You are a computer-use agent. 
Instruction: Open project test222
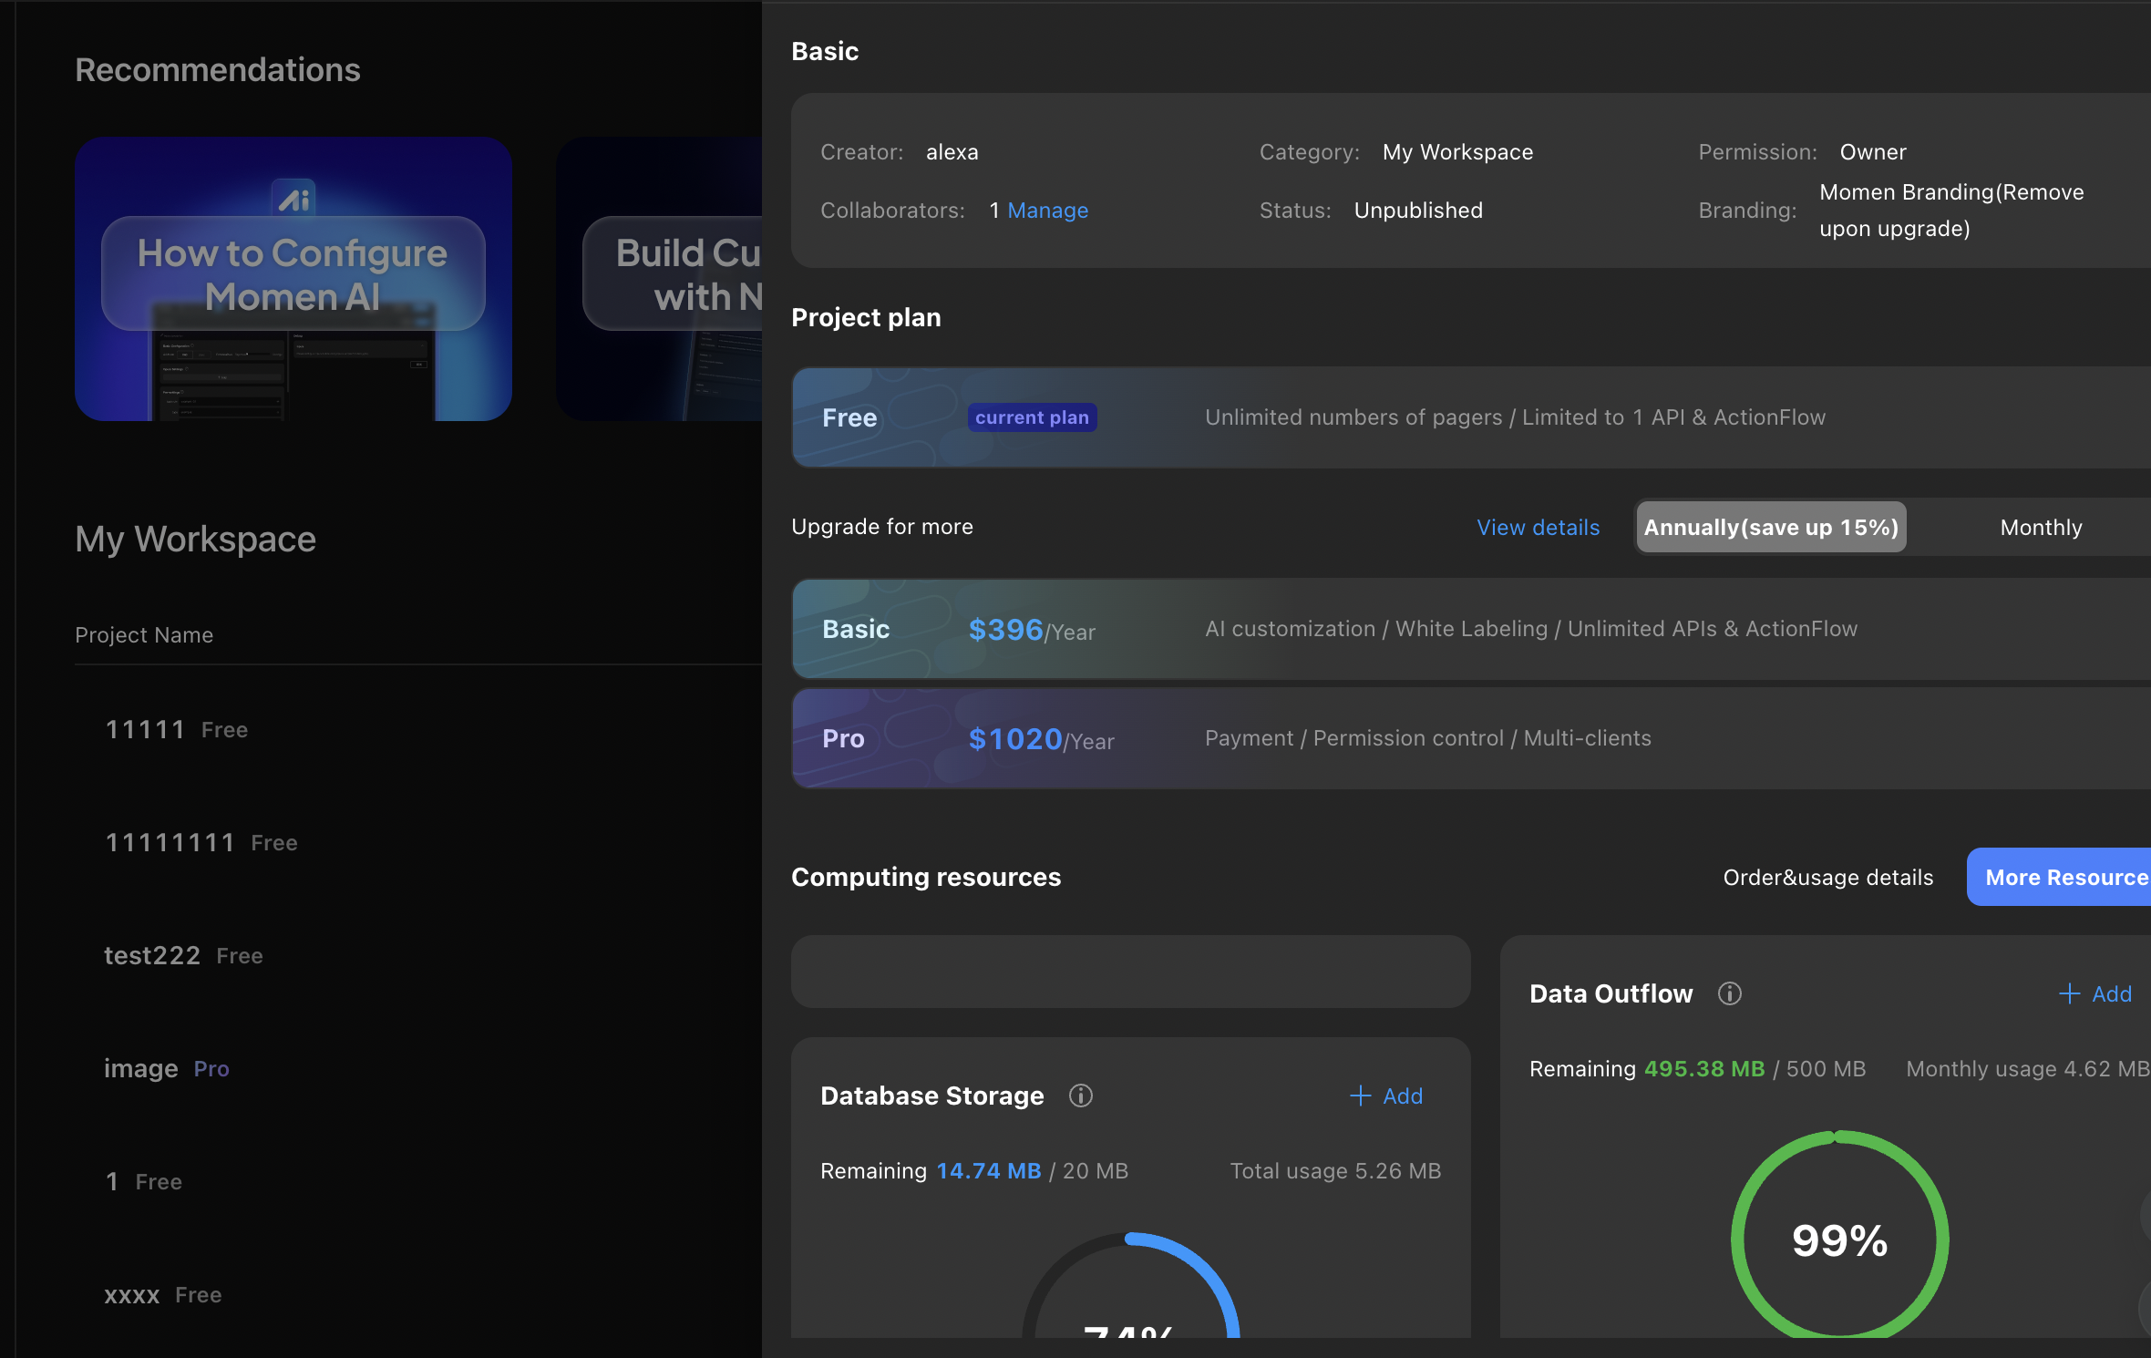[x=152, y=955]
